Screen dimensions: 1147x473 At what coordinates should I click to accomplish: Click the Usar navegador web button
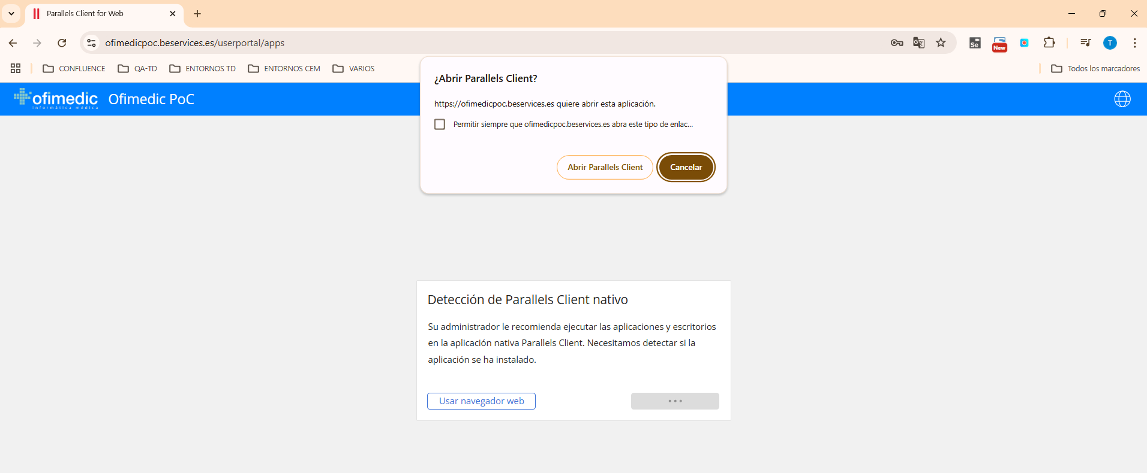481,401
